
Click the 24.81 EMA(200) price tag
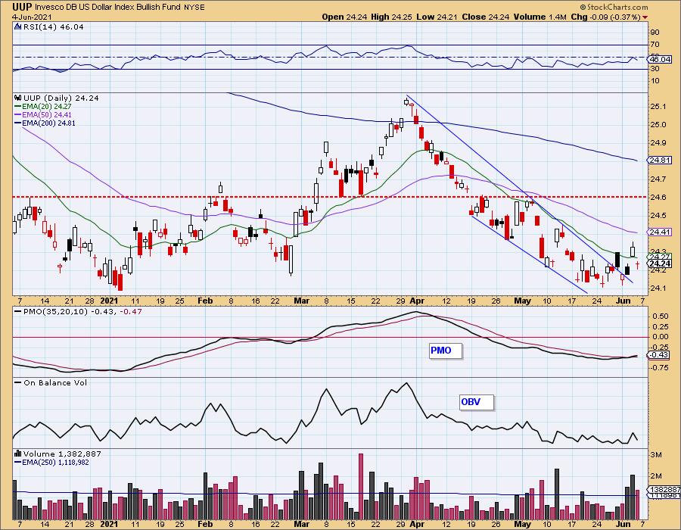pos(660,161)
